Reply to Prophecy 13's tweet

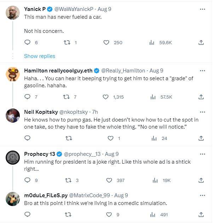click(x=28, y=180)
